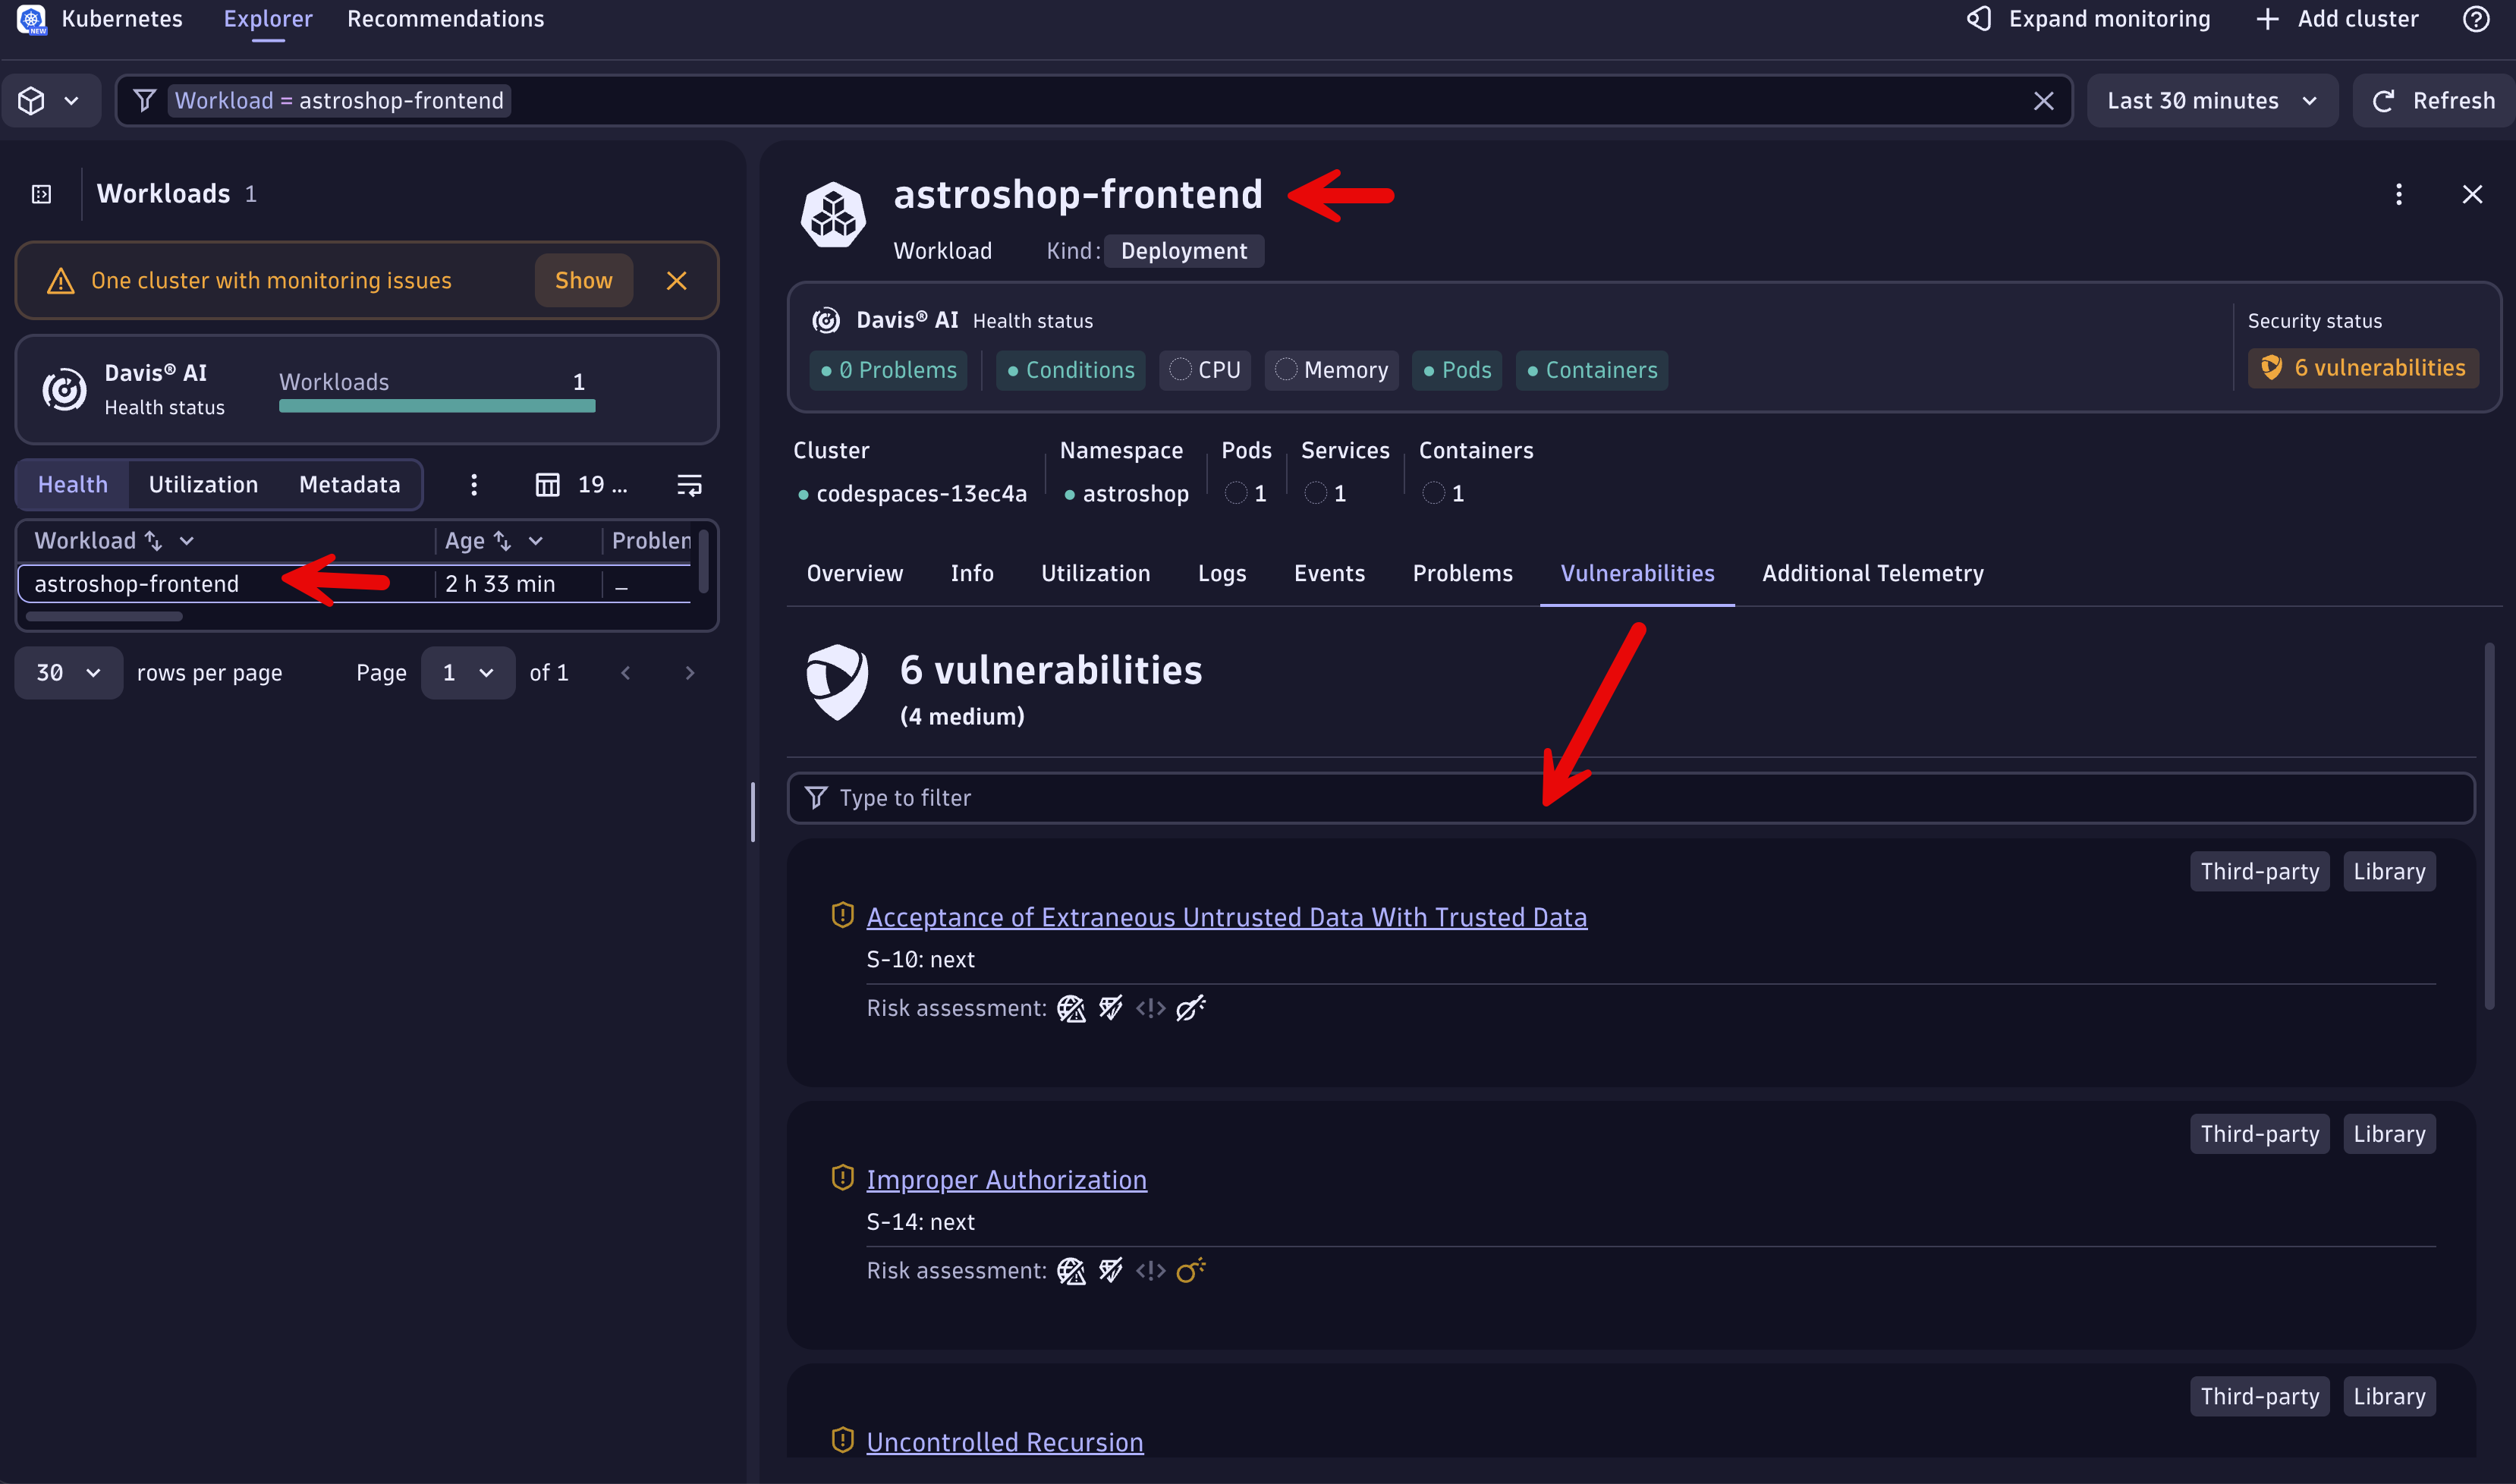The width and height of the screenshot is (2516, 1484).
Task: Toggle the Conditions health chip
Action: (1070, 370)
